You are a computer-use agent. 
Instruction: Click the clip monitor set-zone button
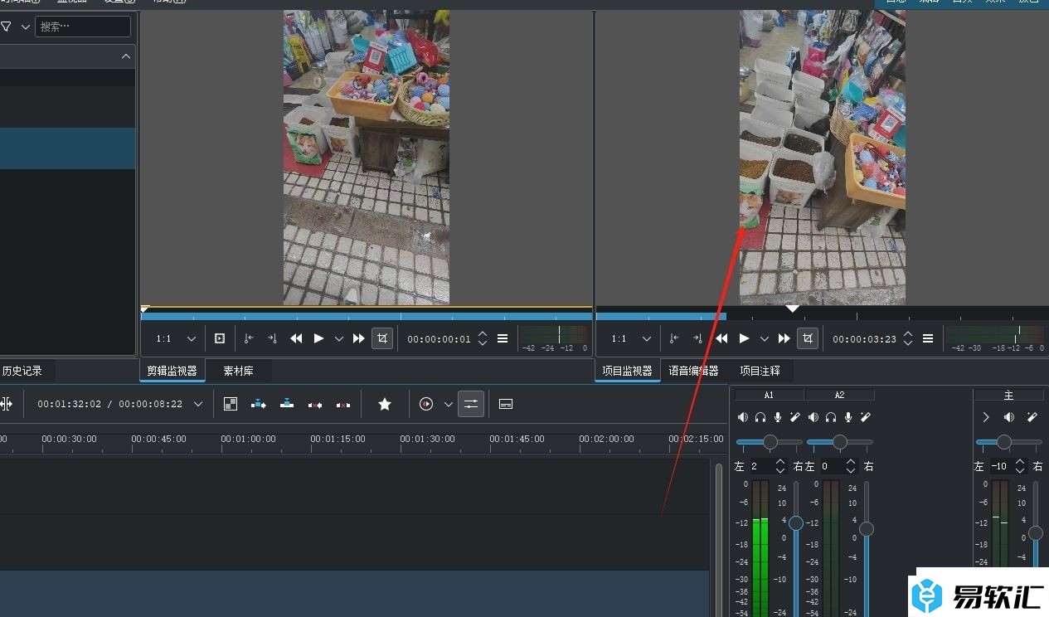(x=220, y=338)
